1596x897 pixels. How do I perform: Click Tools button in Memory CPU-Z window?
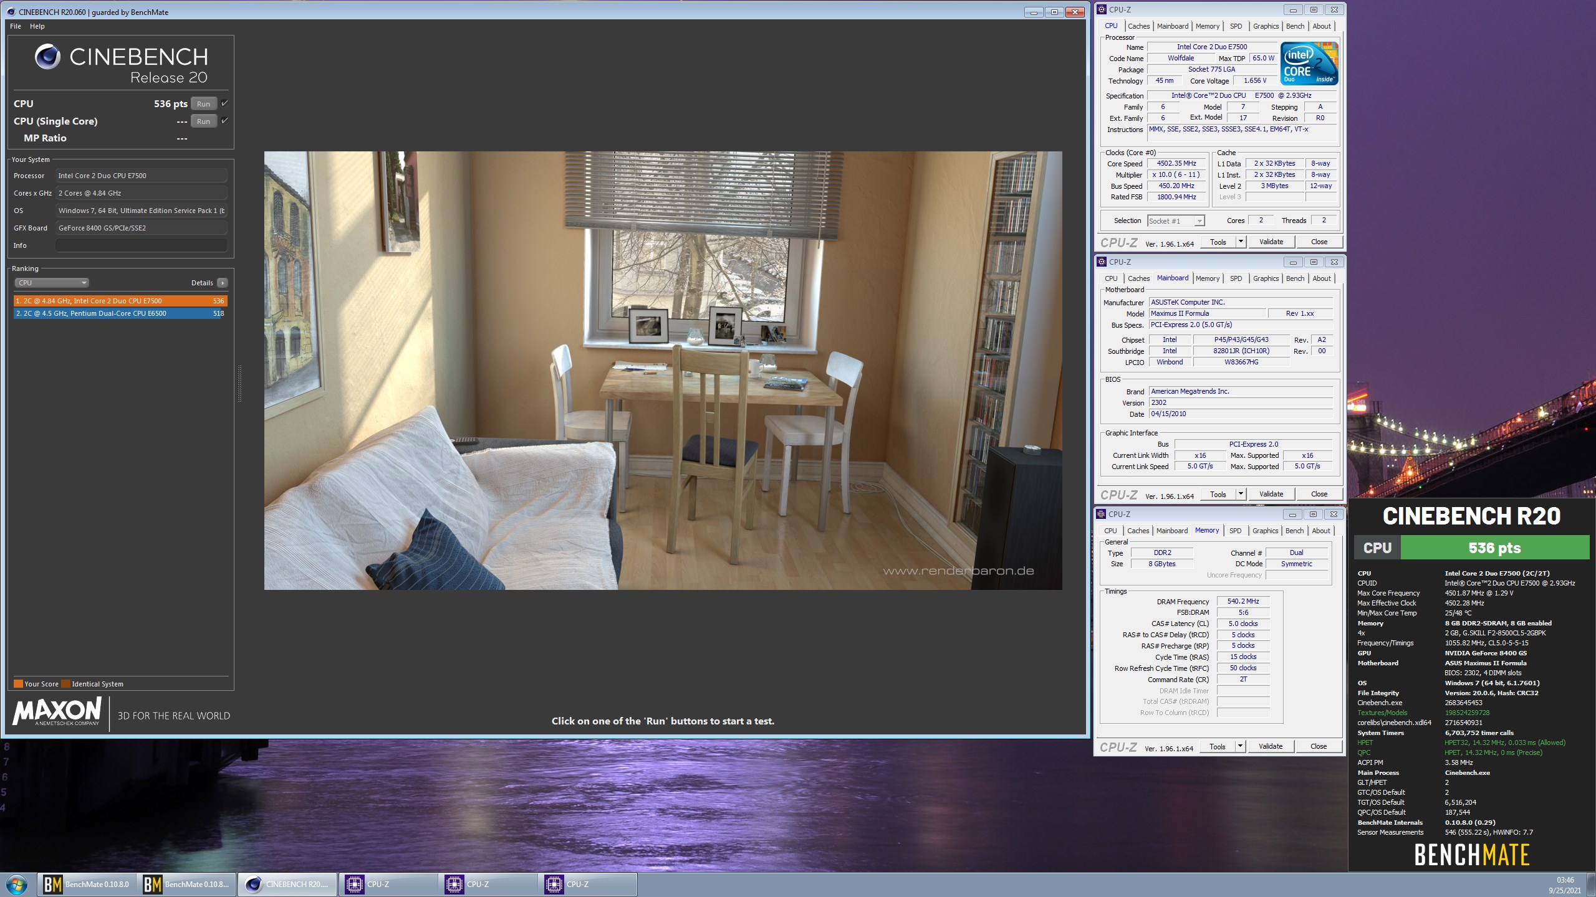(1218, 746)
